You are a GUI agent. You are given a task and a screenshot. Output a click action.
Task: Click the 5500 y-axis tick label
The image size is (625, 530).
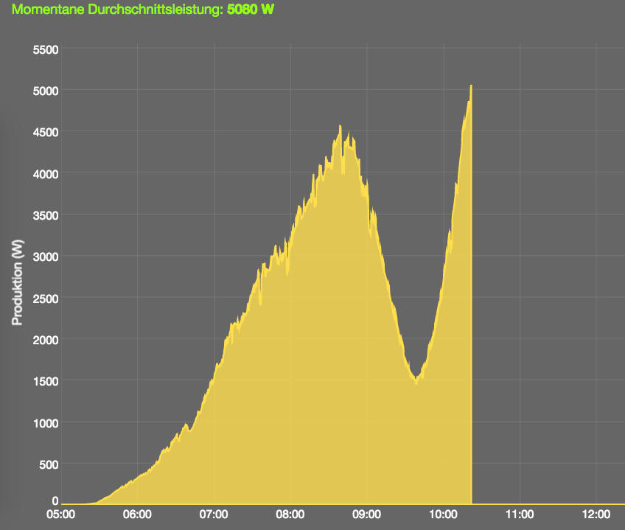[x=46, y=50]
